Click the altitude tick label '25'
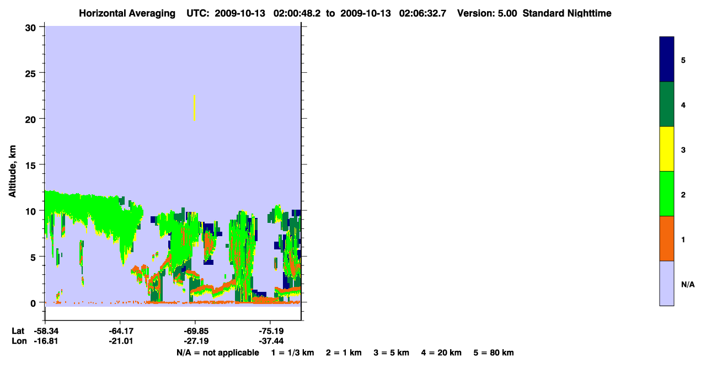717x368 pixels. point(31,73)
